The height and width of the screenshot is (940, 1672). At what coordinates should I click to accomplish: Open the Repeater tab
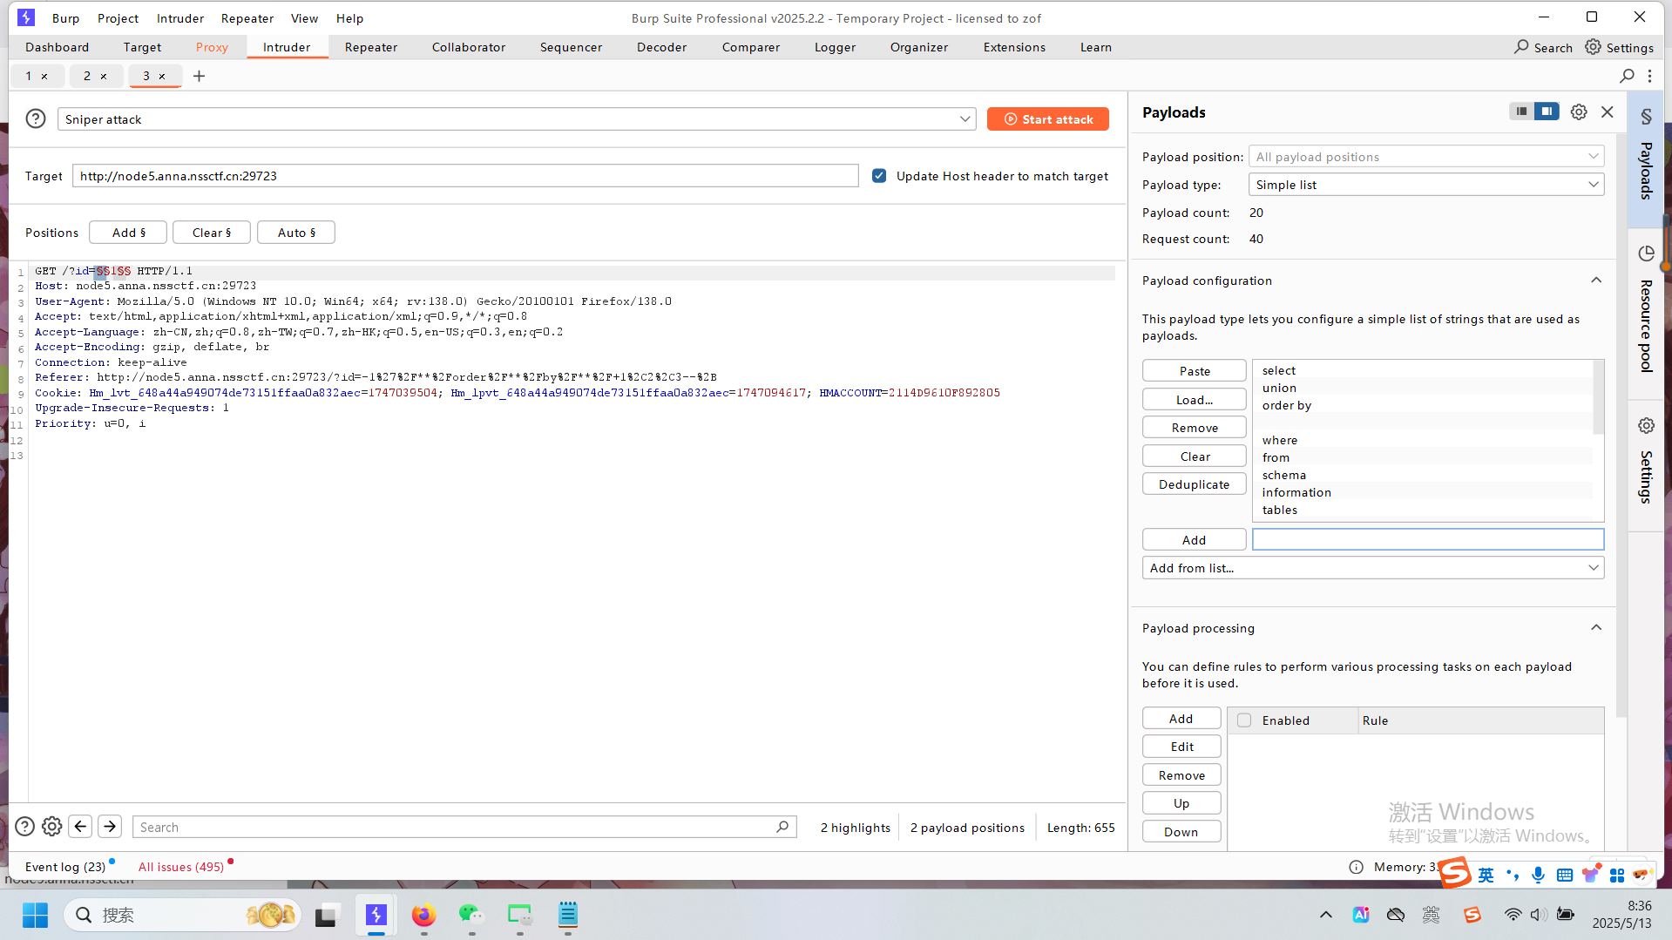(370, 47)
